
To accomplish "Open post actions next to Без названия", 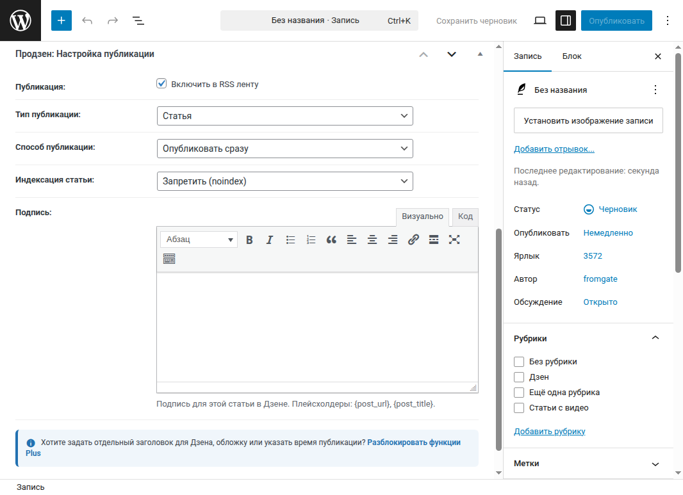I will tap(655, 90).
